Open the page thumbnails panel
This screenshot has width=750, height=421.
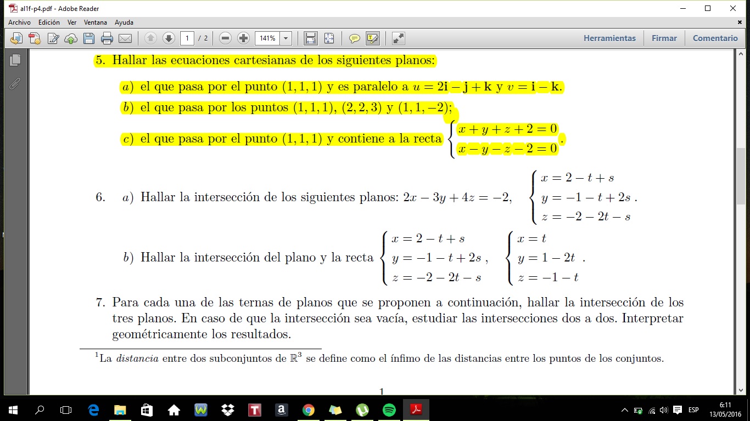pos(15,60)
